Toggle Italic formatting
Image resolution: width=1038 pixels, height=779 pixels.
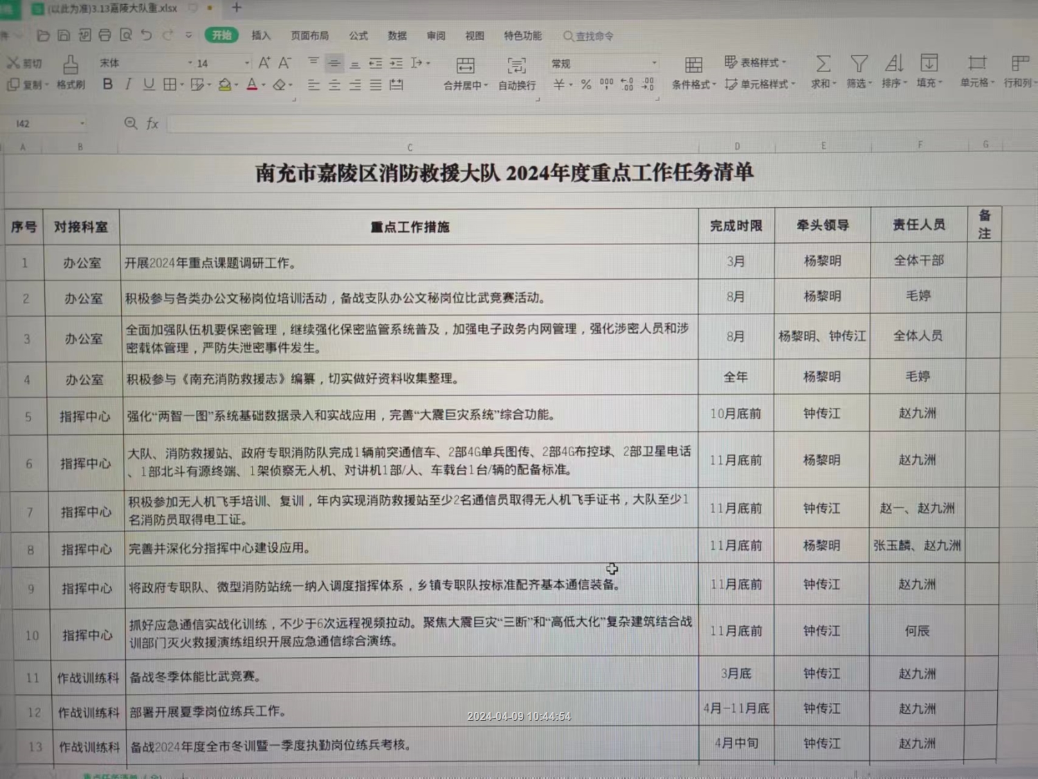[x=128, y=84]
